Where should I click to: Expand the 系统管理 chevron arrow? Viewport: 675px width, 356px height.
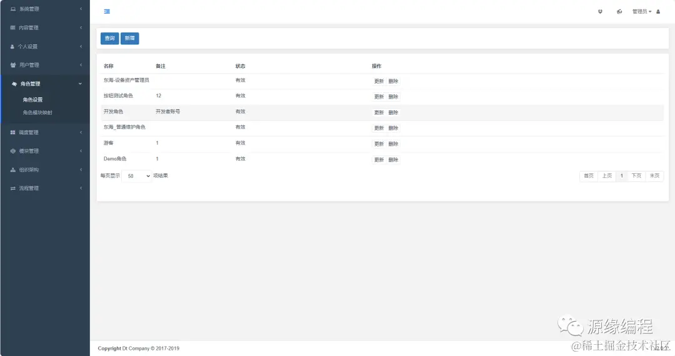point(81,9)
